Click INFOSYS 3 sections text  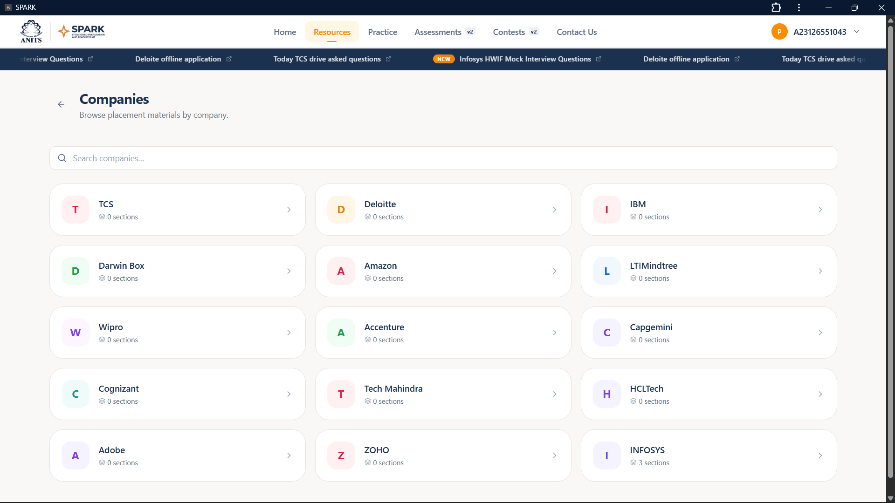coord(654,462)
